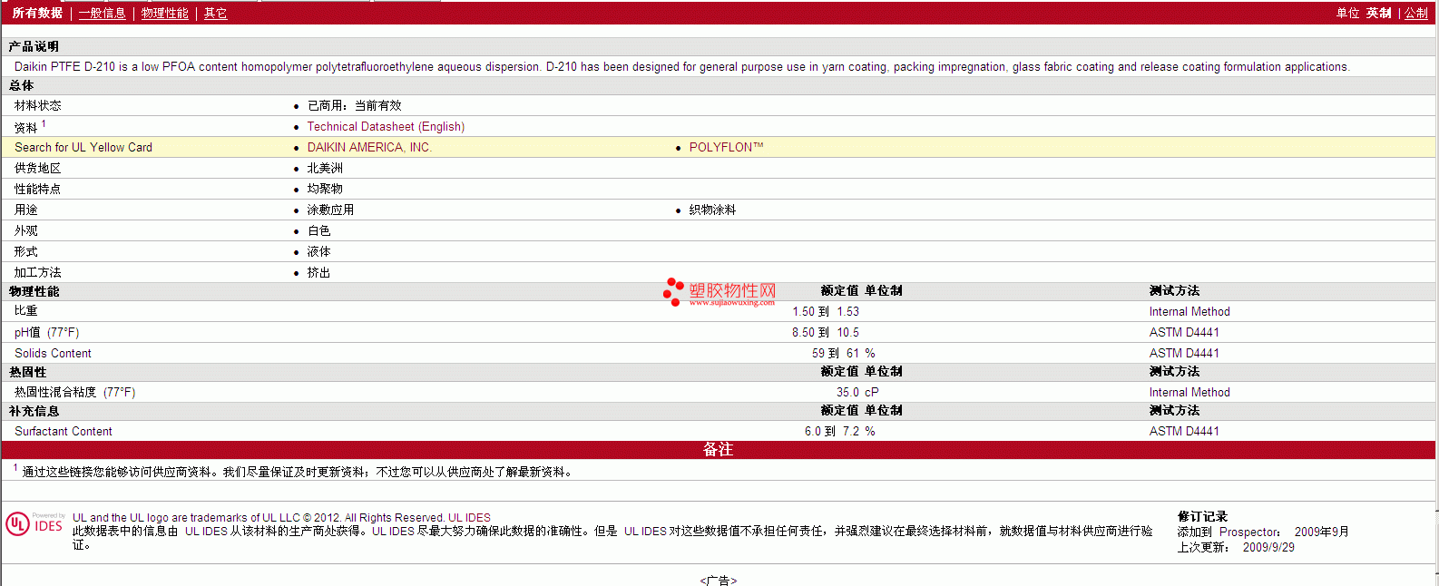The height and width of the screenshot is (586, 1439).
Task: Select the 织物涂料 value
Action: point(712,210)
